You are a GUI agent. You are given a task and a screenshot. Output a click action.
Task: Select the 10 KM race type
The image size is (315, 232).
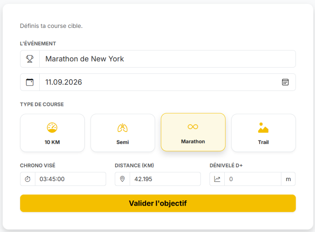(52, 133)
